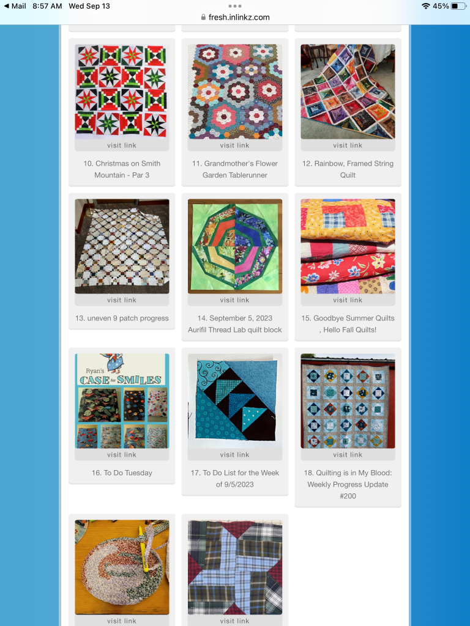This screenshot has width=470, height=626.
Task: Open the three-dot multitasking menu
Action: tap(234, 6)
